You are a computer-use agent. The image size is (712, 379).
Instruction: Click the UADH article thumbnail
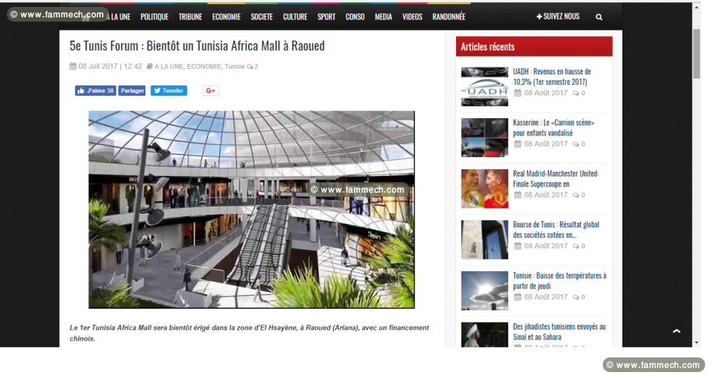(x=485, y=86)
